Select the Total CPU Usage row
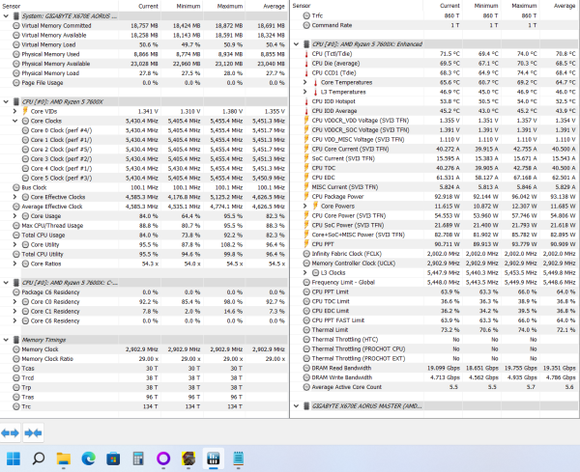 [144, 235]
